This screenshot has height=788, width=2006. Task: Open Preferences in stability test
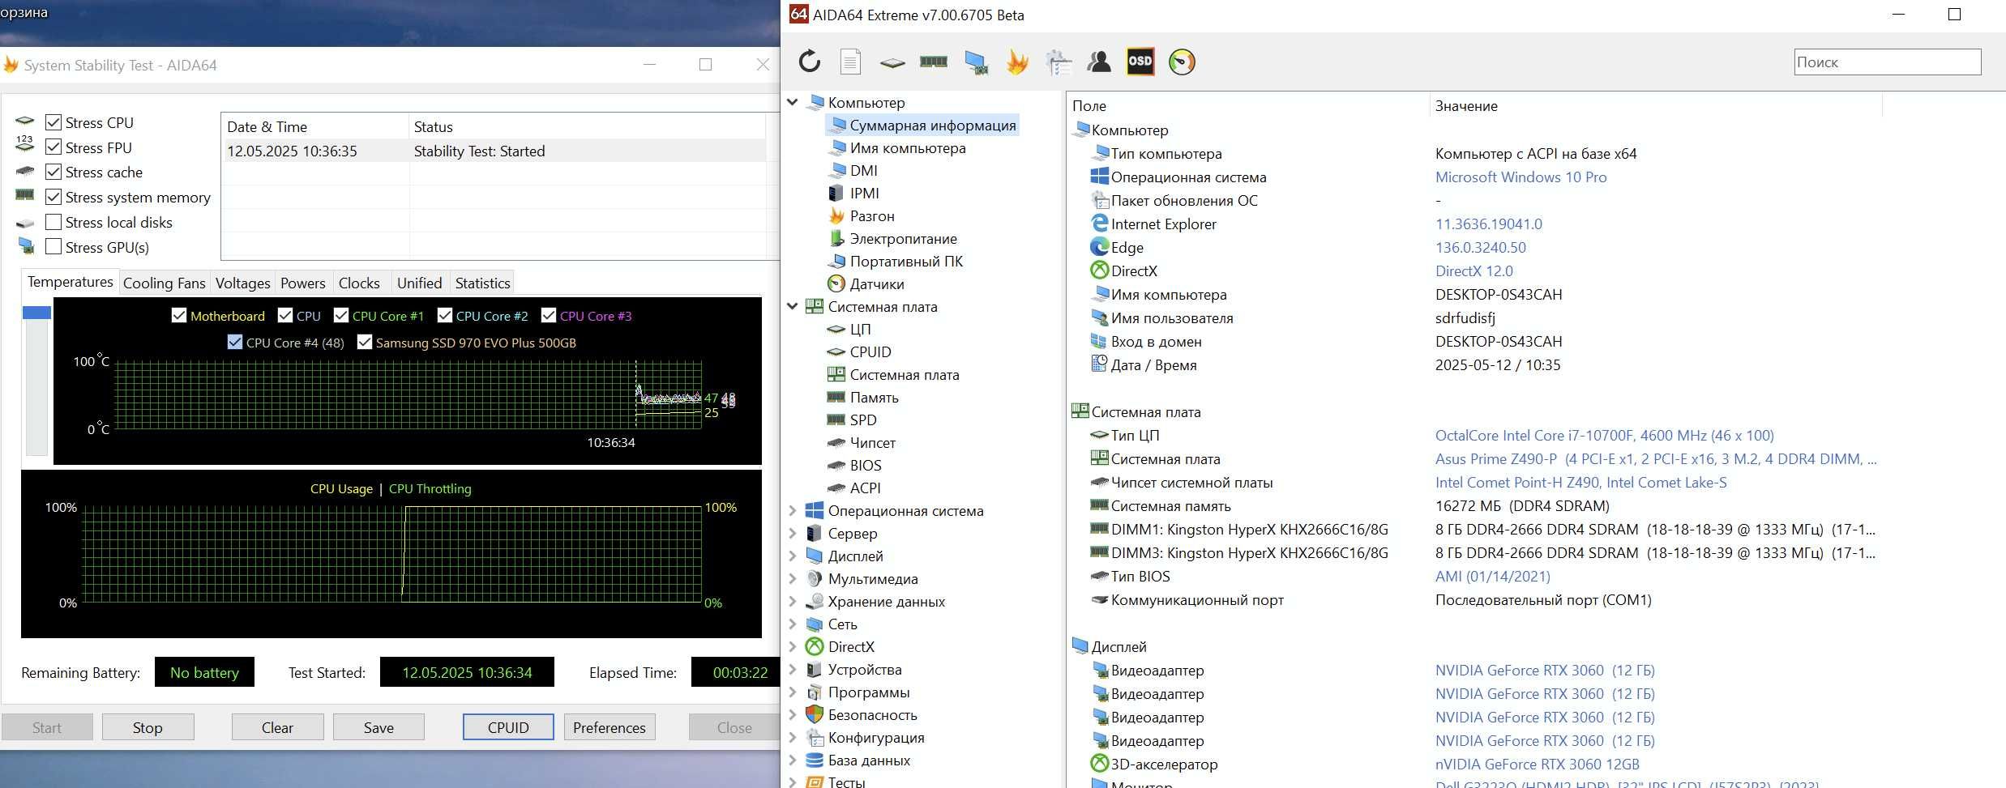pos(609,727)
